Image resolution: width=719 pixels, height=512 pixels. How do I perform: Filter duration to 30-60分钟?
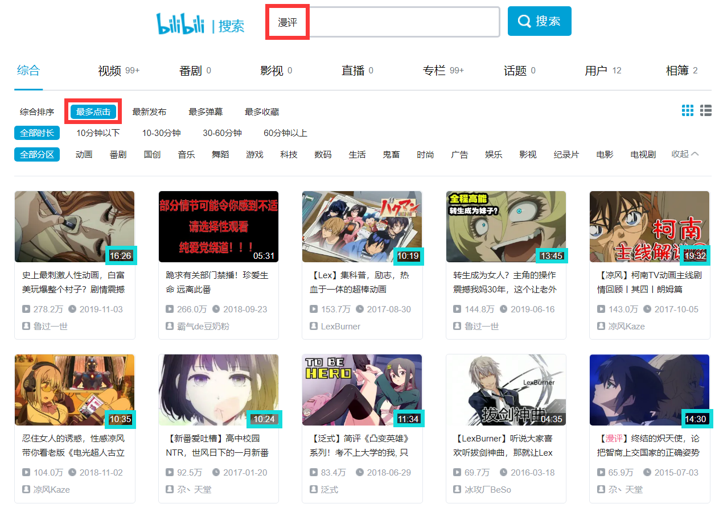click(223, 133)
